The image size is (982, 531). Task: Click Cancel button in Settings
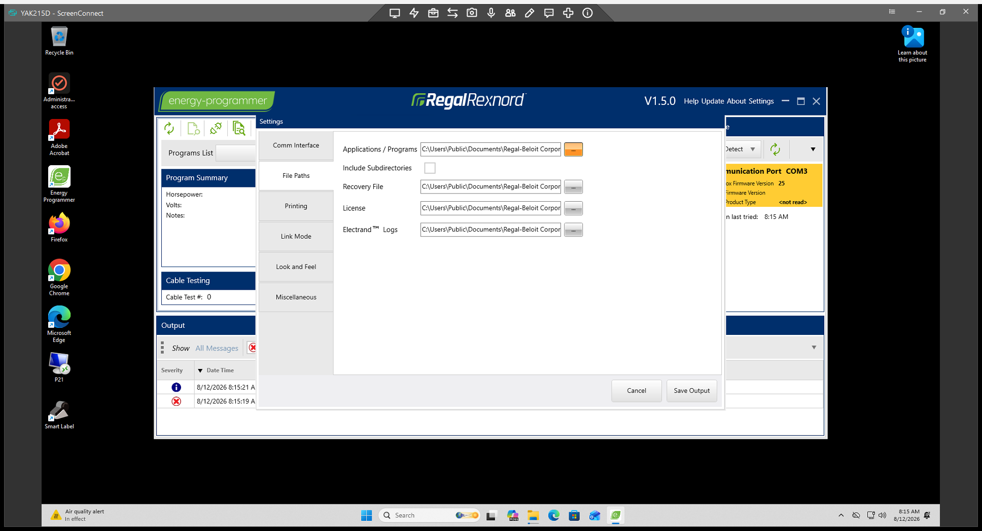[x=637, y=391]
